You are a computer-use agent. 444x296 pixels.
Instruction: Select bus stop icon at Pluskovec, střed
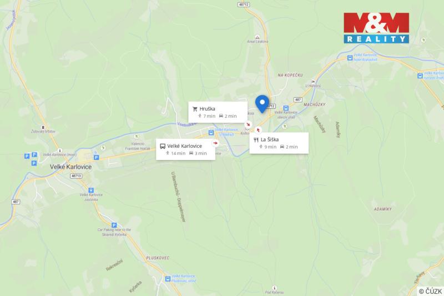coord(168,279)
